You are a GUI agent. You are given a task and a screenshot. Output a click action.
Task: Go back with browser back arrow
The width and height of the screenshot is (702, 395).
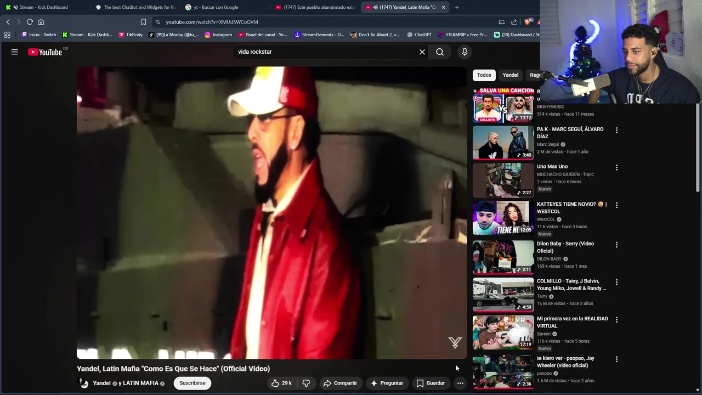[x=8, y=22]
